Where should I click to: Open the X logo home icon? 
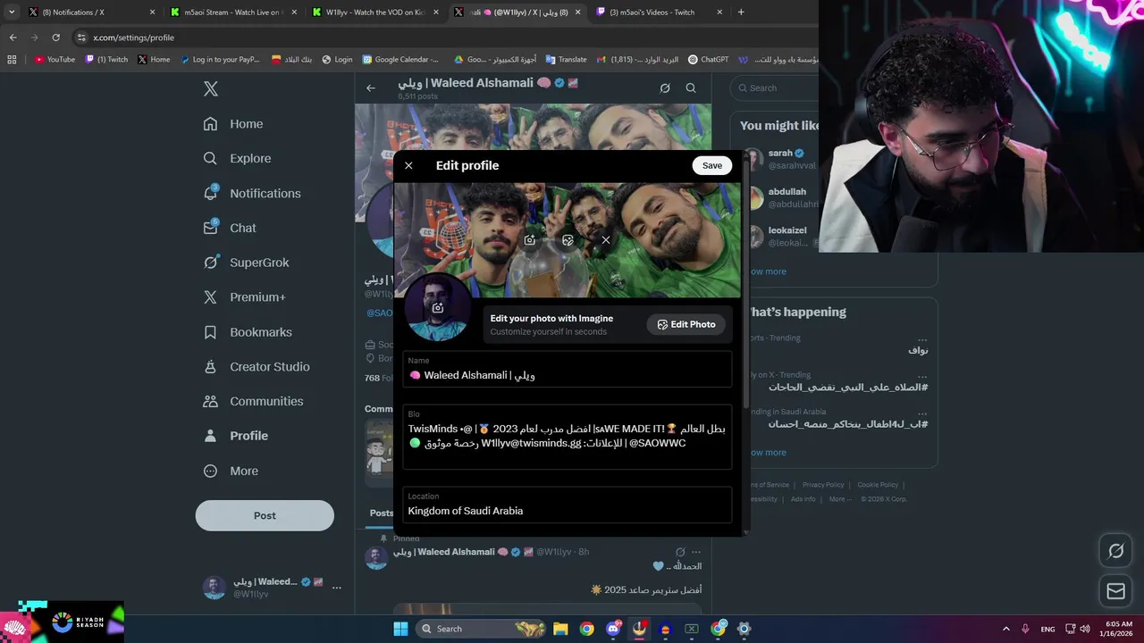pos(211,88)
